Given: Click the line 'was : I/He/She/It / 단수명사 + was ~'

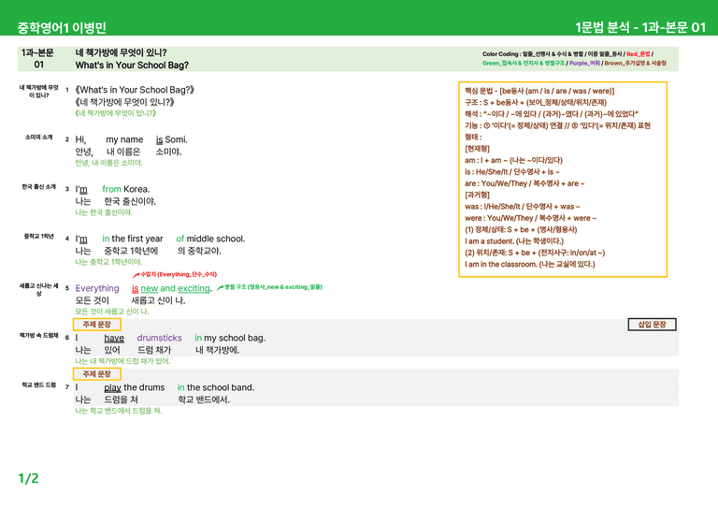Looking at the screenshot, I should point(523,207).
